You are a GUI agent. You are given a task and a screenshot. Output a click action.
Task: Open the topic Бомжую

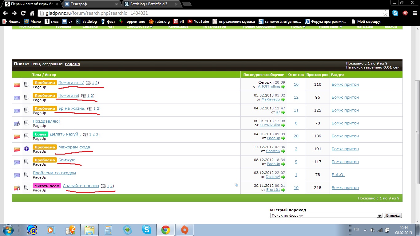point(67,160)
